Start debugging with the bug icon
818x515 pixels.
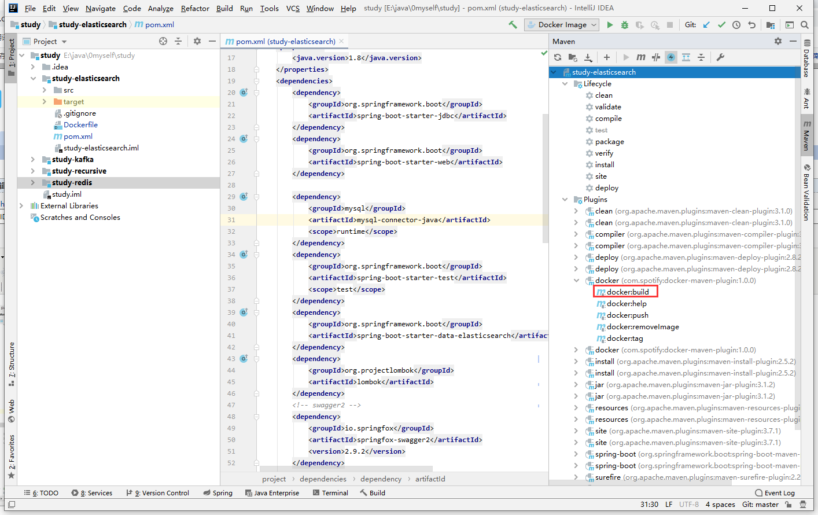[x=625, y=25]
